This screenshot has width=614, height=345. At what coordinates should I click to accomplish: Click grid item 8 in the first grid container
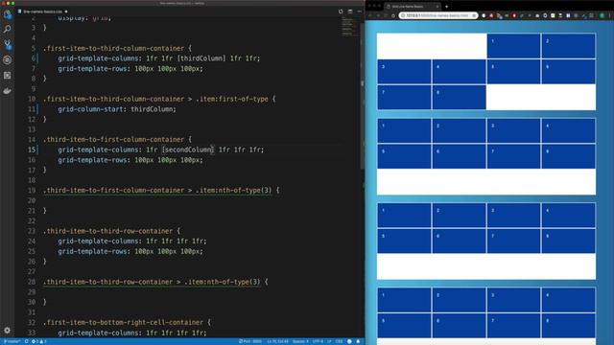point(459,98)
